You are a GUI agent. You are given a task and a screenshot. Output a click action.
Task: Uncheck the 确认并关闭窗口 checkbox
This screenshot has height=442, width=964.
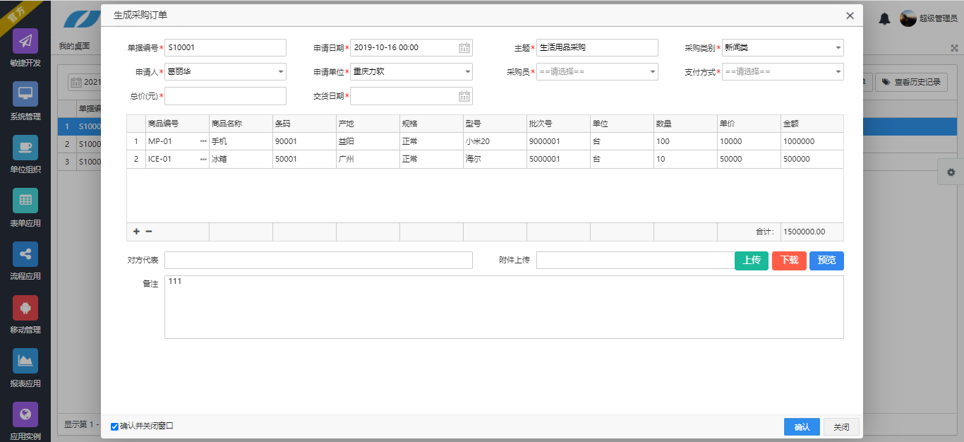(x=114, y=426)
